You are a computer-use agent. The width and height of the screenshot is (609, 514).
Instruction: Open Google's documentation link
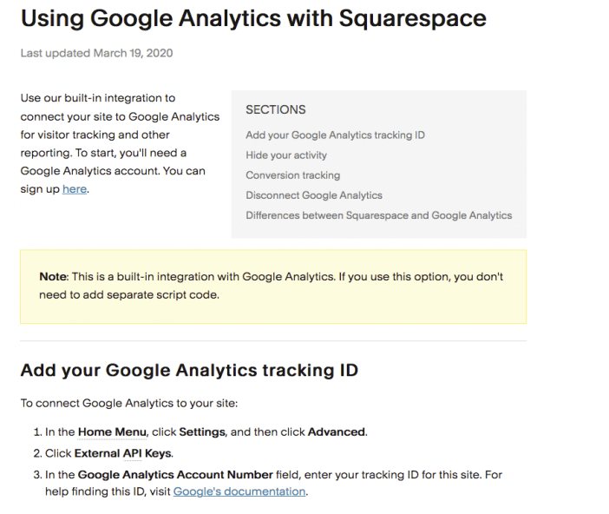point(239,491)
